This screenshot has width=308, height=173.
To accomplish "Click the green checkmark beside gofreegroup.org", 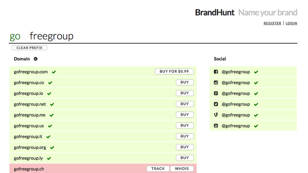I will coord(52,148).
